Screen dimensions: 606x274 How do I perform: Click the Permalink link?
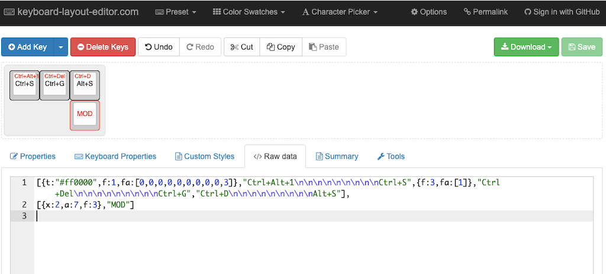[x=485, y=12]
